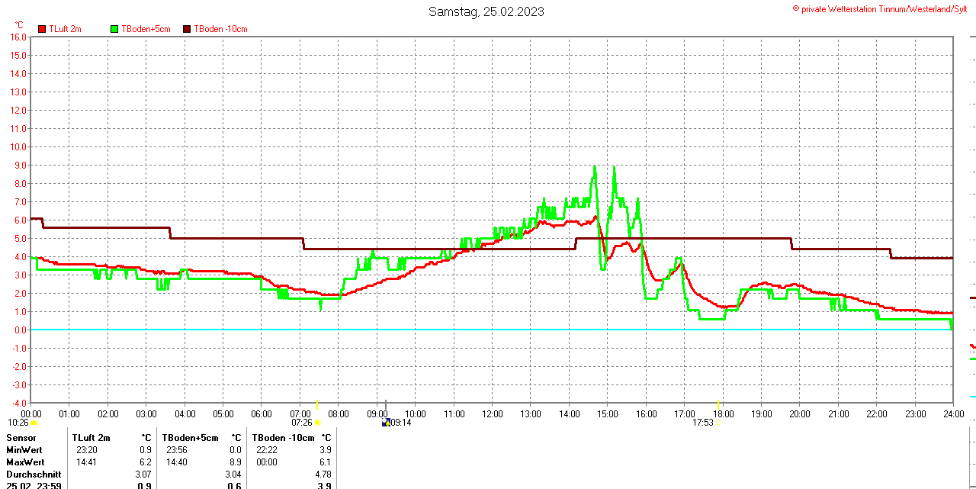976x489 pixels.
Task: Click the Durchschnitt row label
Action: 34,475
